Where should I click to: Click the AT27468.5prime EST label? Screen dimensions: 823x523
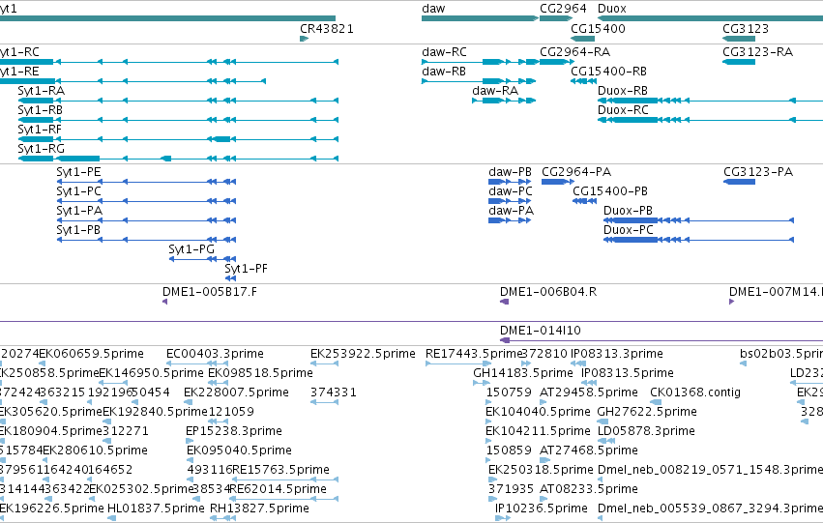coord(589,450)
